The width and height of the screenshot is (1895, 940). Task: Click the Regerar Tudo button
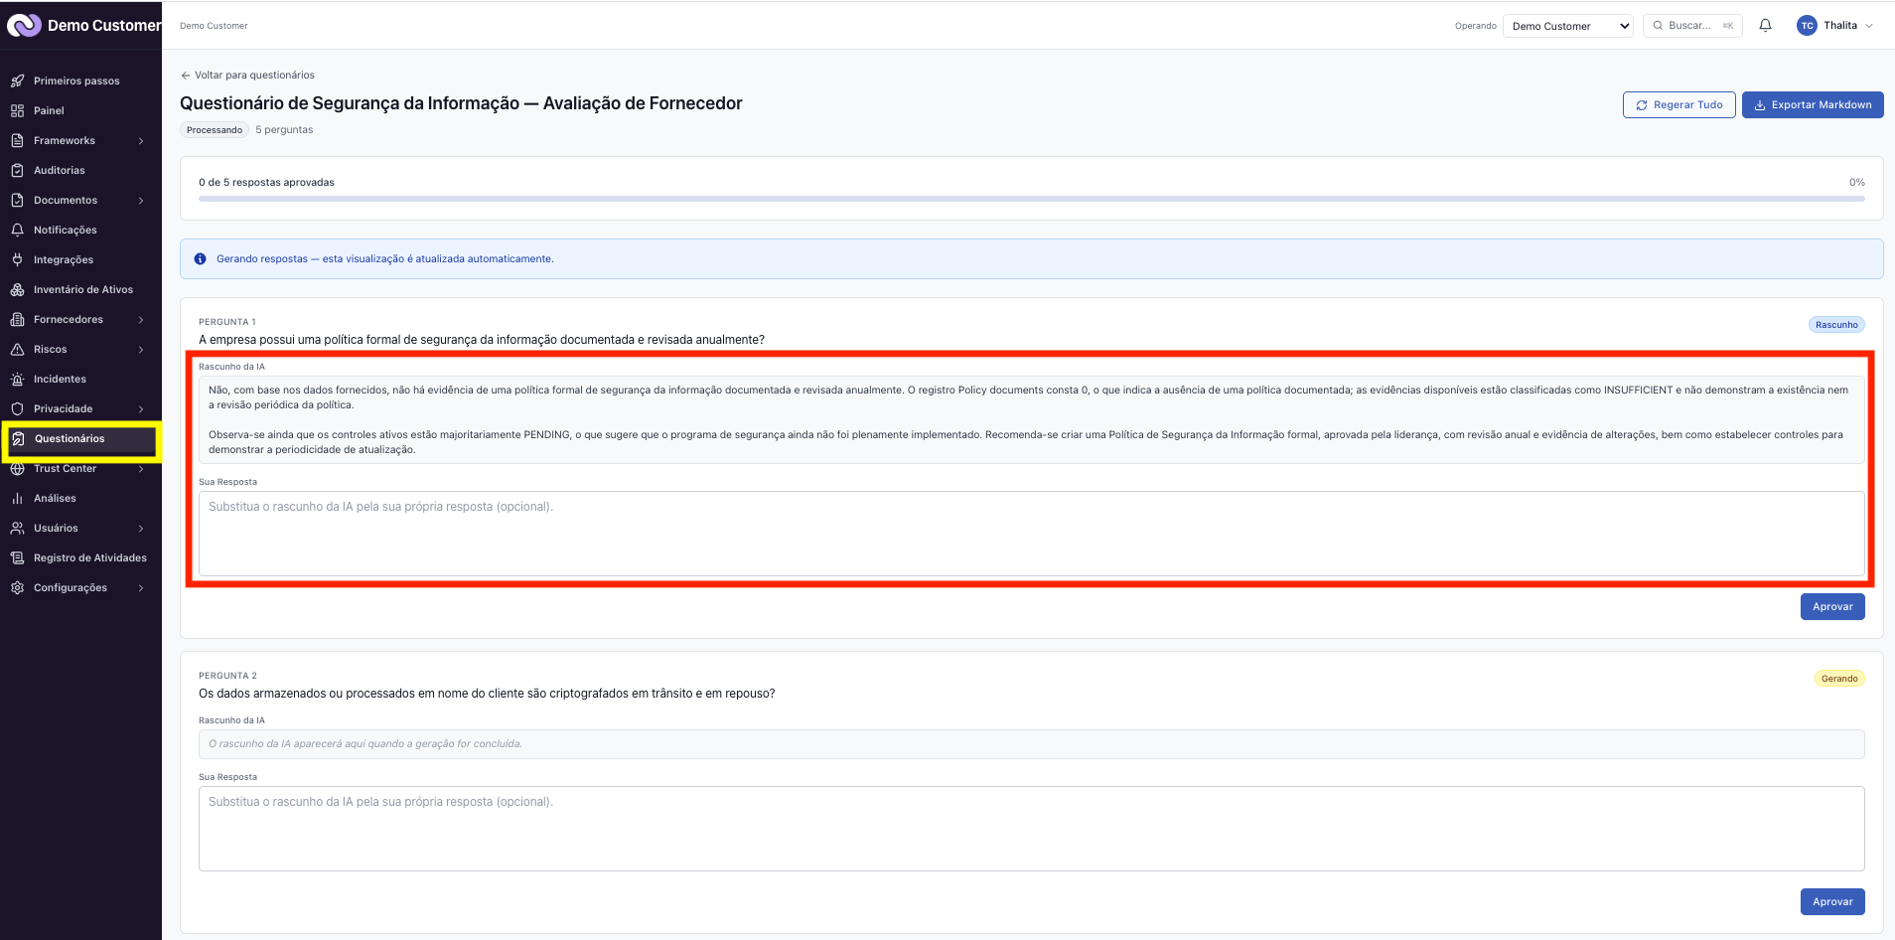coord(1678,104)
